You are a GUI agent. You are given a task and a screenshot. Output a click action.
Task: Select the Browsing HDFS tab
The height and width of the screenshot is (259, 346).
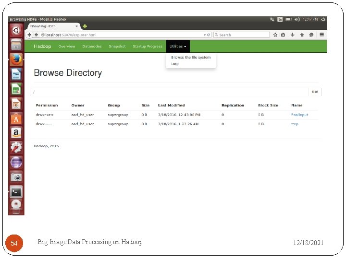click(52, 26)
